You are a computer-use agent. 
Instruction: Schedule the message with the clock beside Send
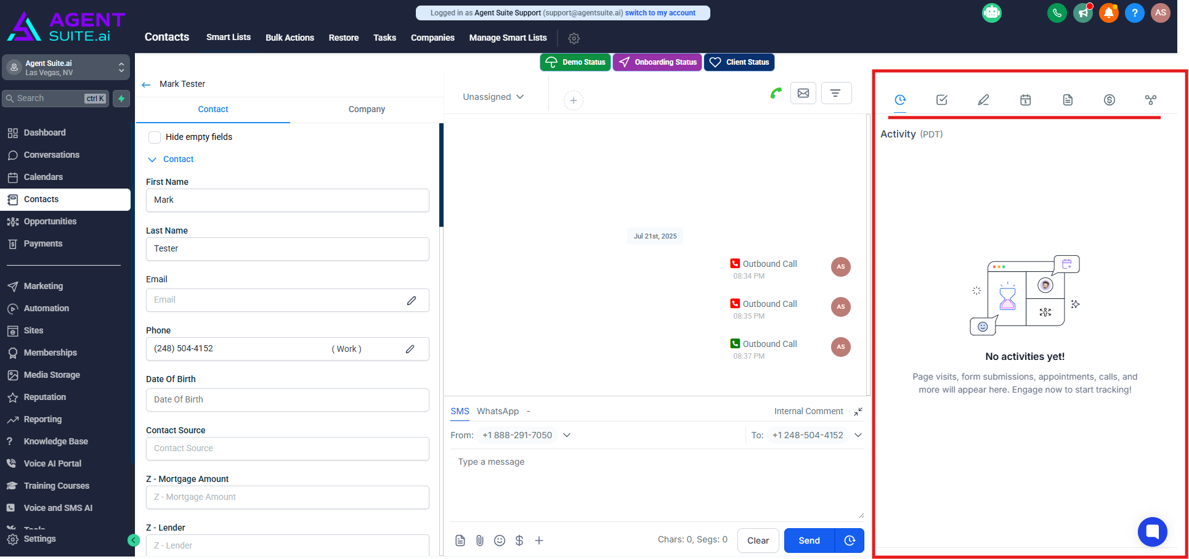850,541
